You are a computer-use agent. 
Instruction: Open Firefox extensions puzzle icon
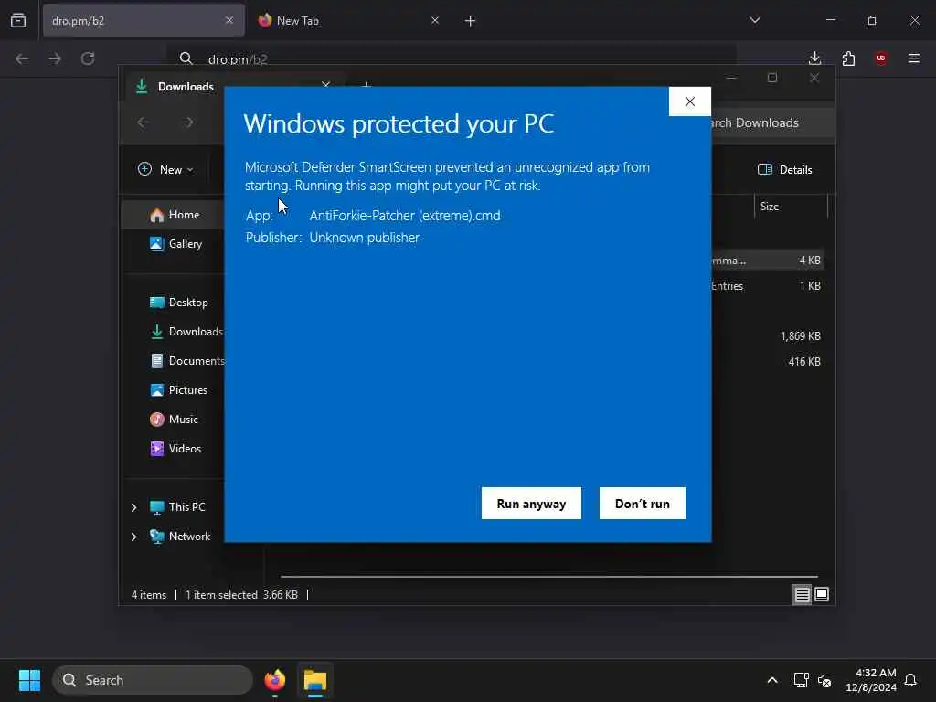click(x=848, y=58)
